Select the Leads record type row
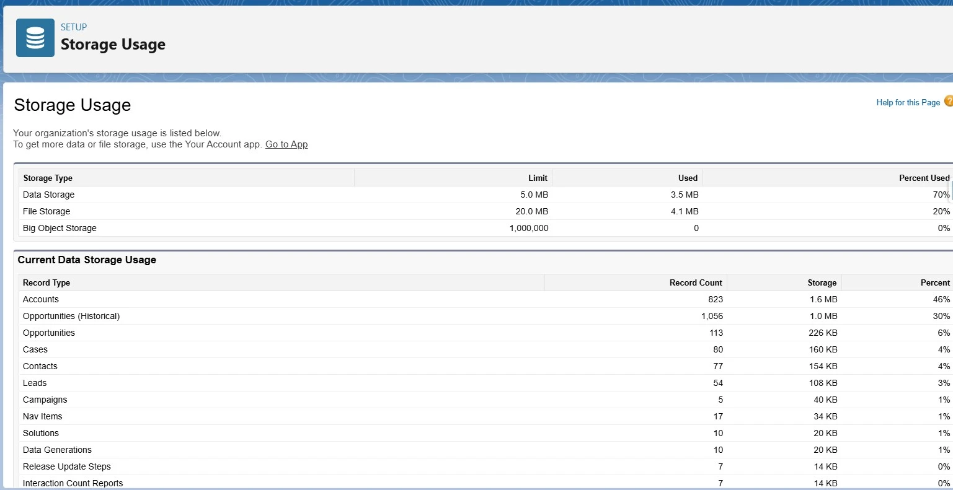 coord(35,383)
